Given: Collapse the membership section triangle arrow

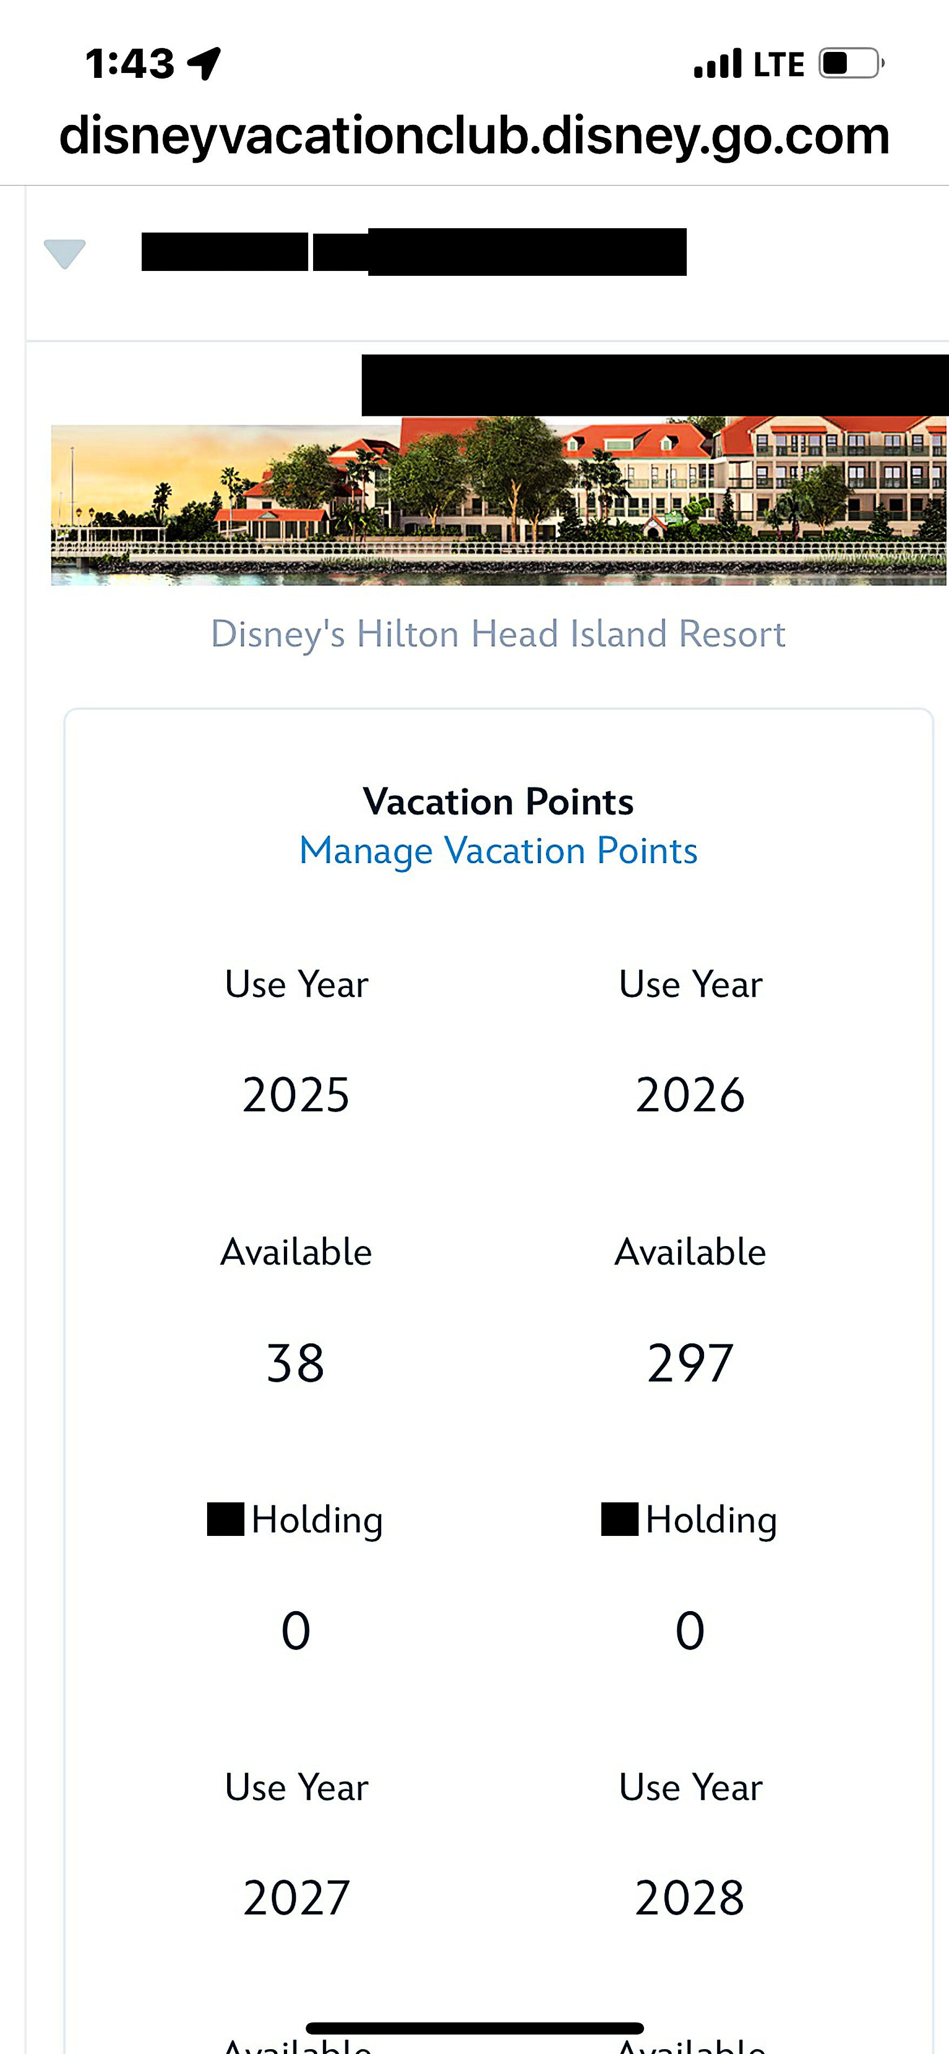Looking at the screenshot, I should [64, 254].
